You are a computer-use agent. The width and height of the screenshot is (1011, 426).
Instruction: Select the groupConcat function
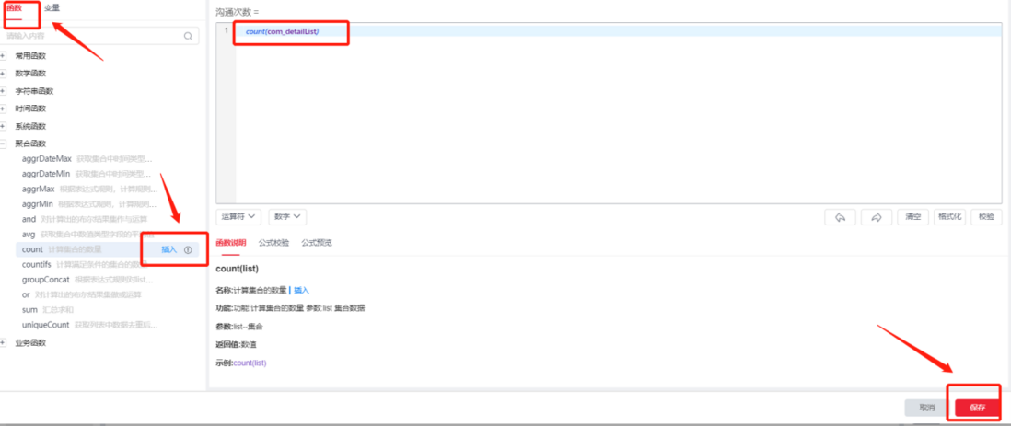[x=46, y=279]
